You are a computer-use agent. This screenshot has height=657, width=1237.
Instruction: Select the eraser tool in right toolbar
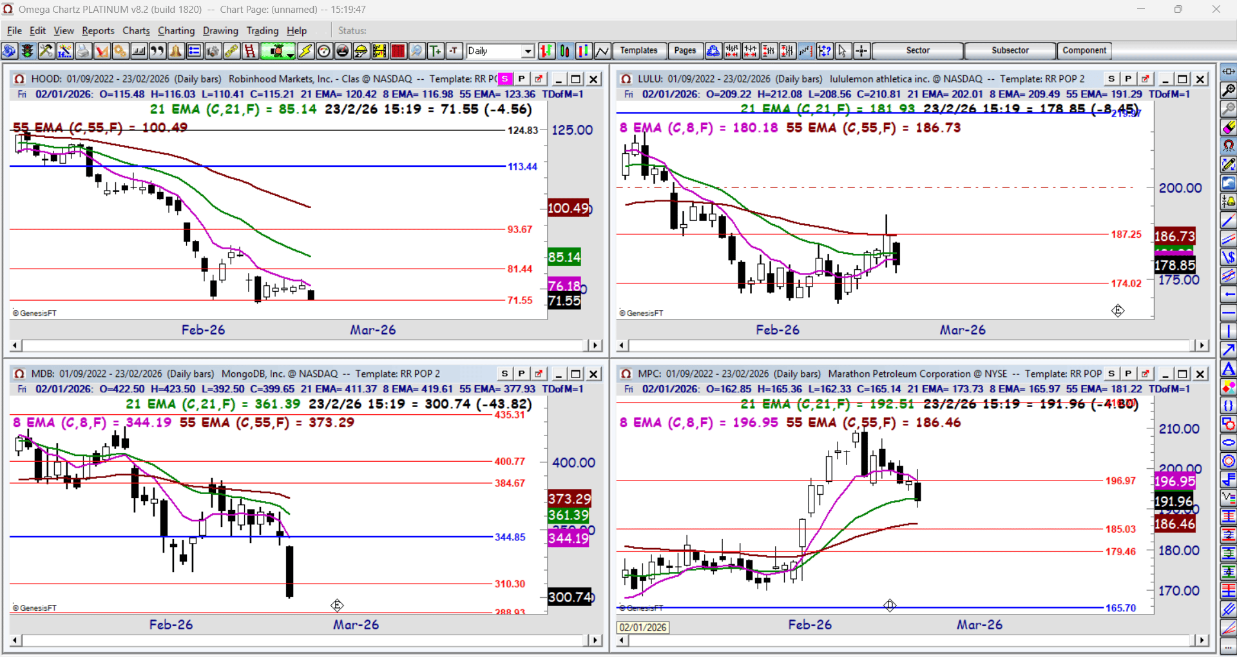[1229, 128]
